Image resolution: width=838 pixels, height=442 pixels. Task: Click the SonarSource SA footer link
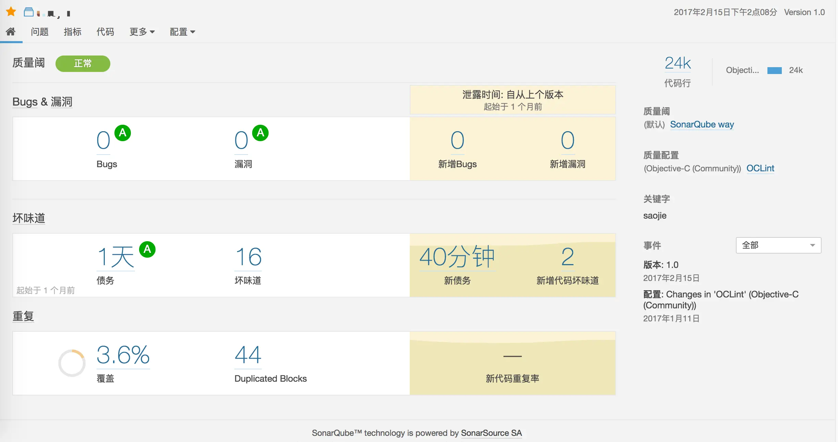[x=491, y=433]
